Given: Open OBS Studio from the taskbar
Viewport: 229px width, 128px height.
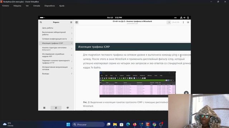Looking at the screenshot, I should click(161, 124).
